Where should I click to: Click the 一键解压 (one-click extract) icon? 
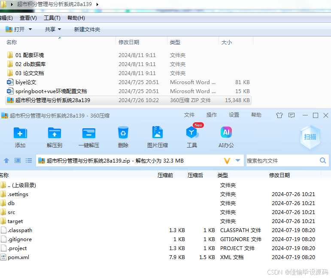[x=89, y=133]
